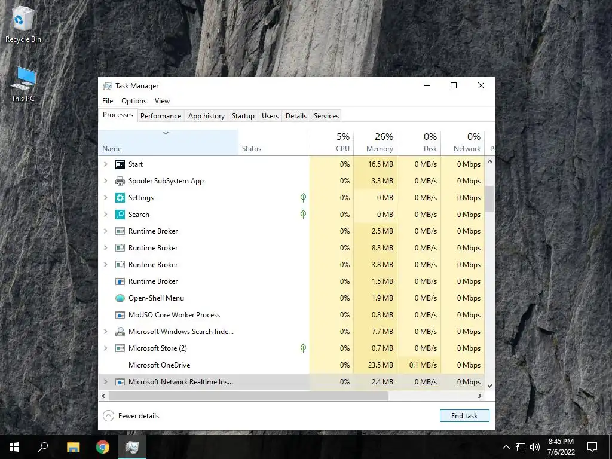The height and width of the screenshot is (459, 612).
Task: Click the taskbar clock showing 8:45 PM
Action: [561, 447]
